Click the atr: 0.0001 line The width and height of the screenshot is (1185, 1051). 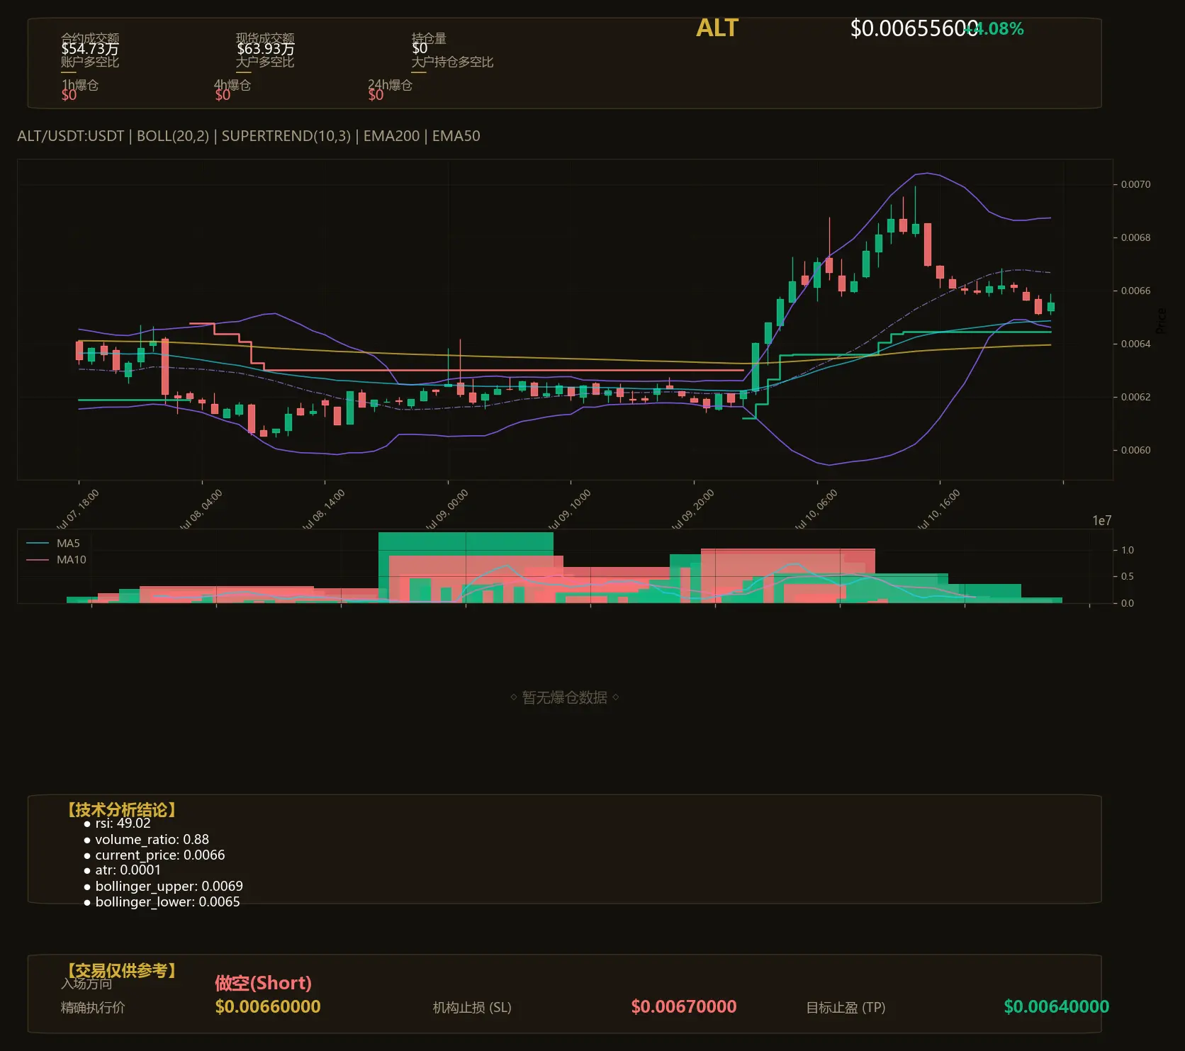point(128,870)
